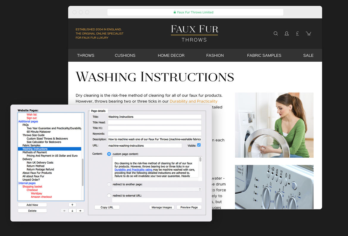The height and width of the screenshot is (236, 348).
Task: Click the Manage Images button
Action: [x=162, y=207]
